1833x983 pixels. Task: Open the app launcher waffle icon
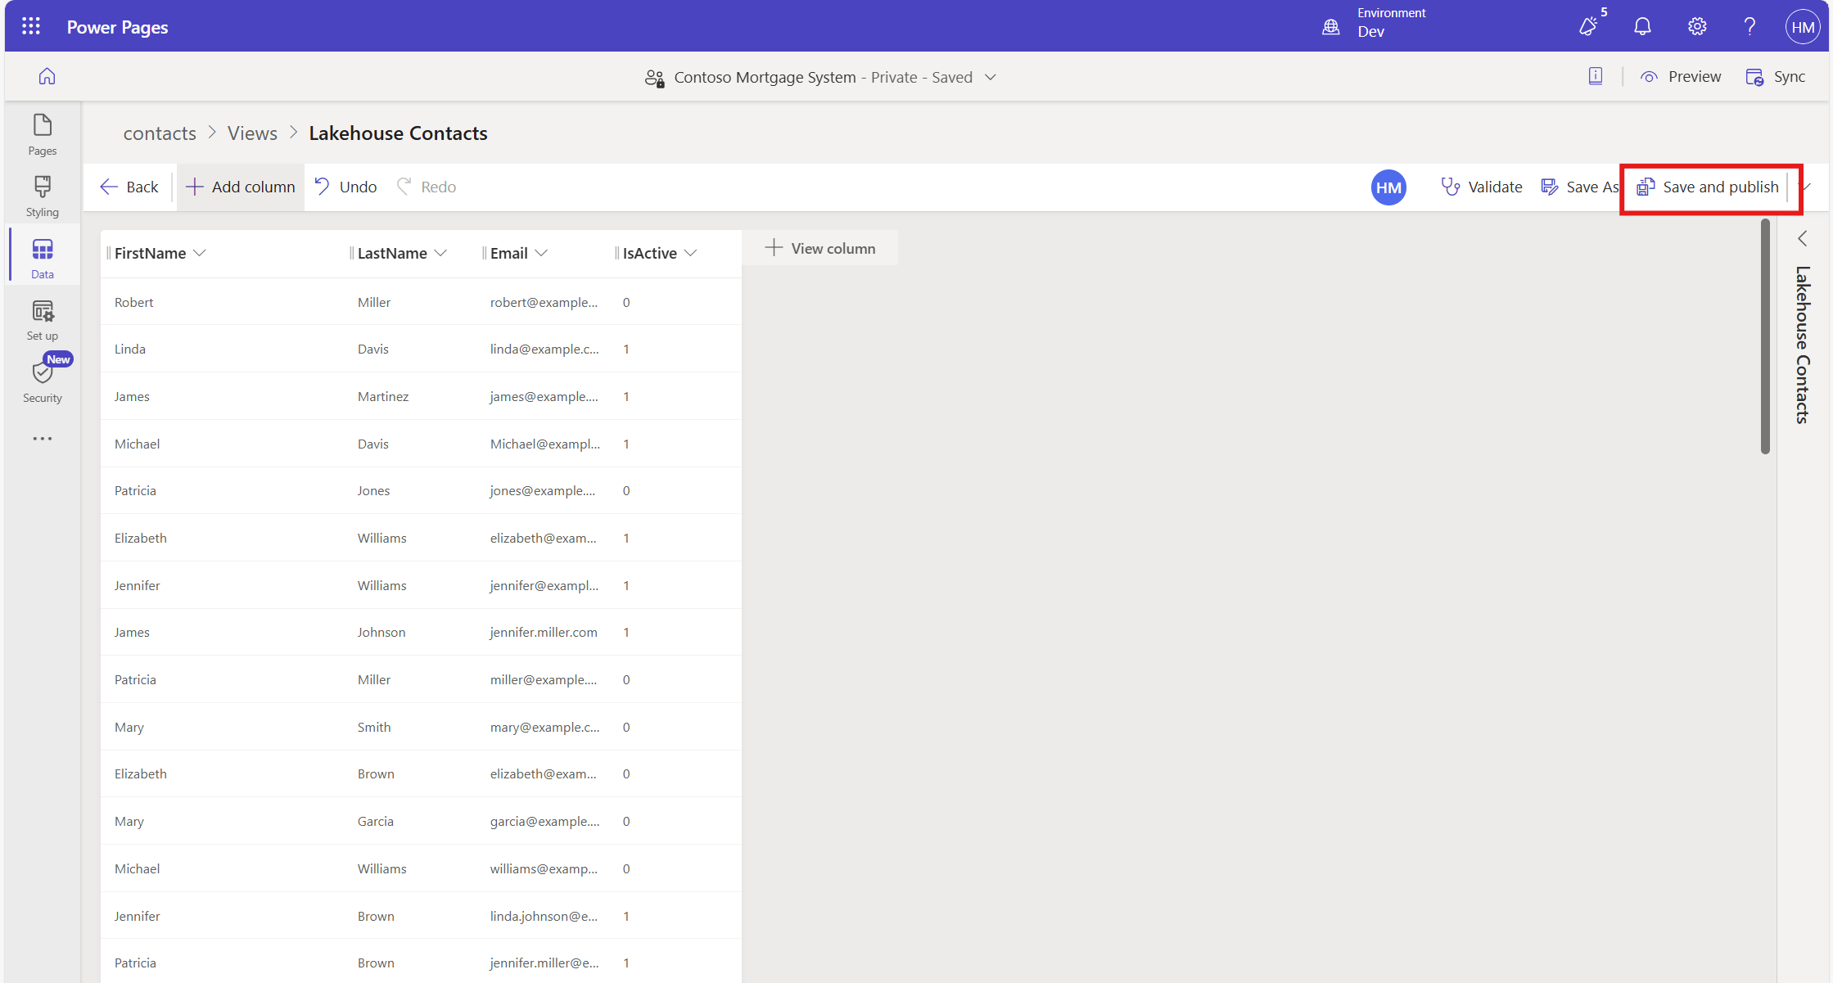[x=31, y=26]
